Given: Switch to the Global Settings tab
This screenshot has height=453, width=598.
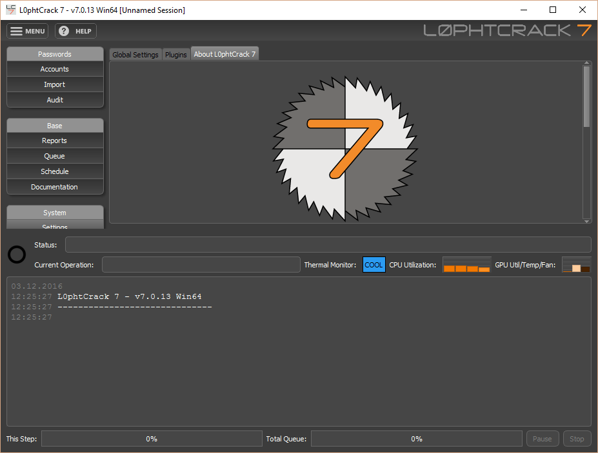Looking at the screenshot, I should coord(135,55).
